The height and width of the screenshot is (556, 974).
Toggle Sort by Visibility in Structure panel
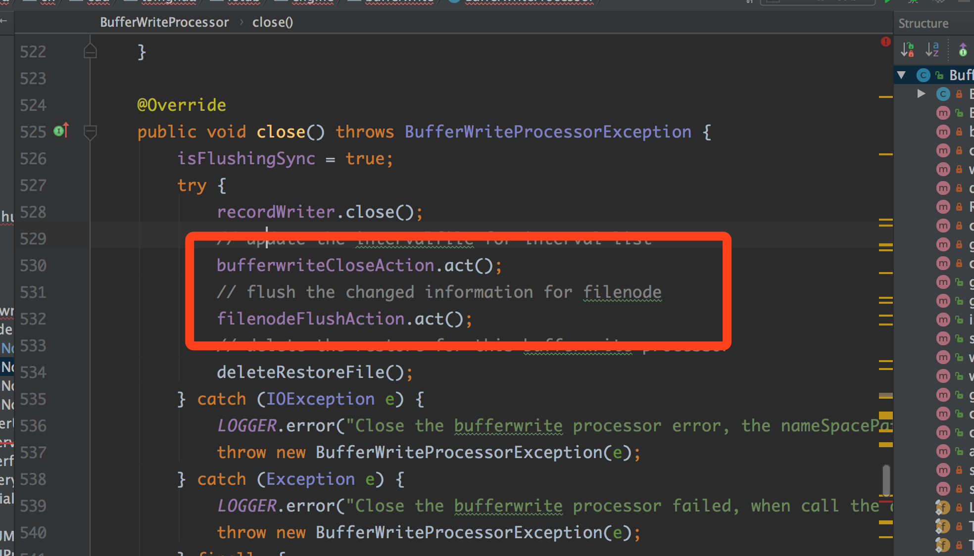point(907,49)
